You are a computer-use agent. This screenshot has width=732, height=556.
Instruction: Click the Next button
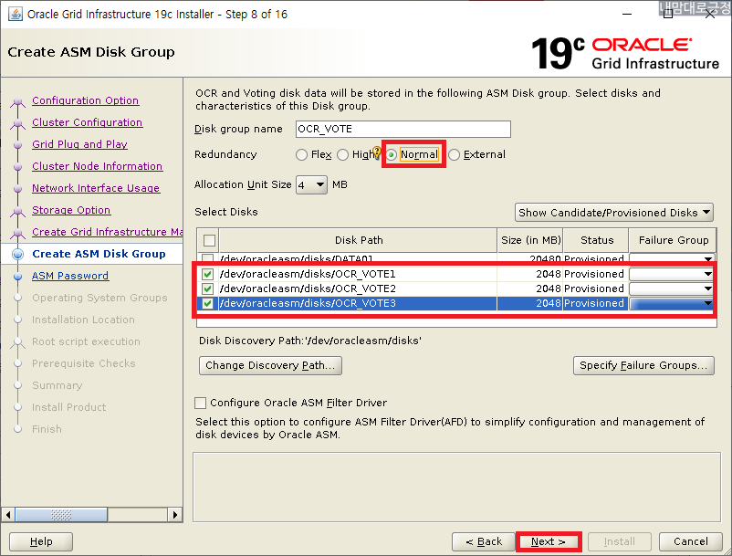[548, 541]
